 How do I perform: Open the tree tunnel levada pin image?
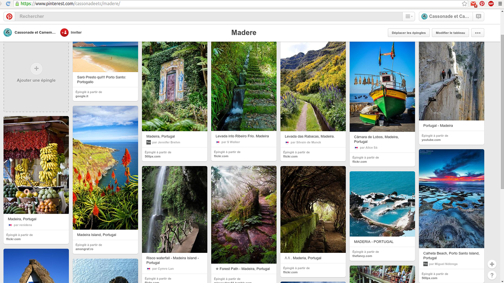pyautogui.click(x=313, y=209)
